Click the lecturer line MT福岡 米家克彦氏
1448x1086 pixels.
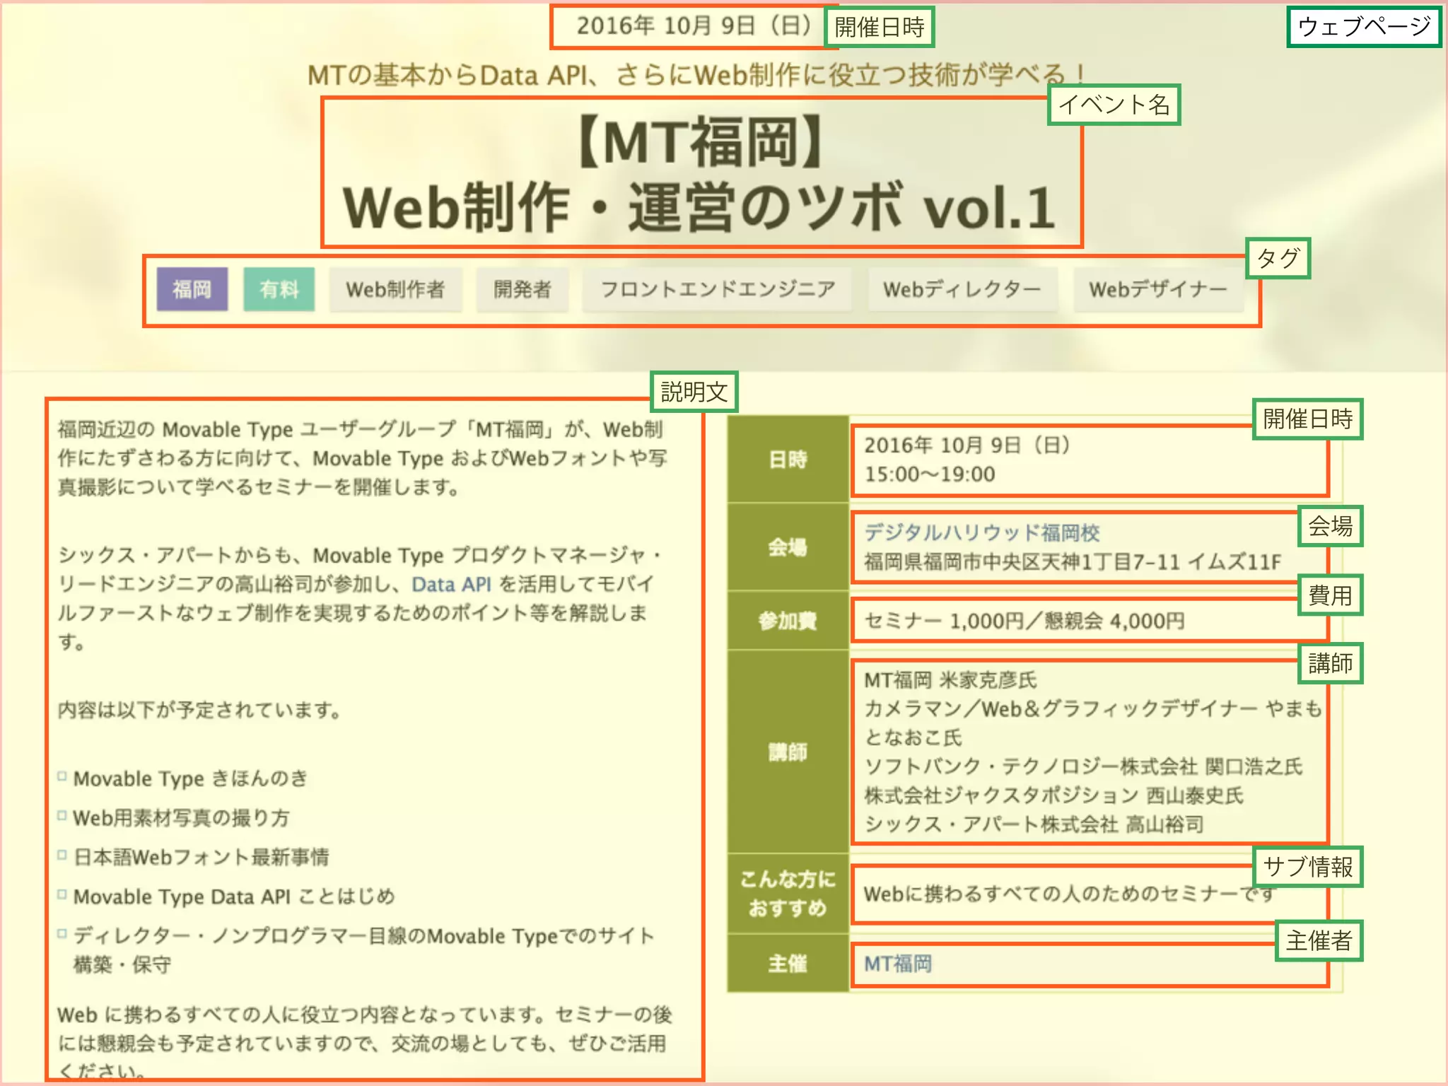pos(950,680)
